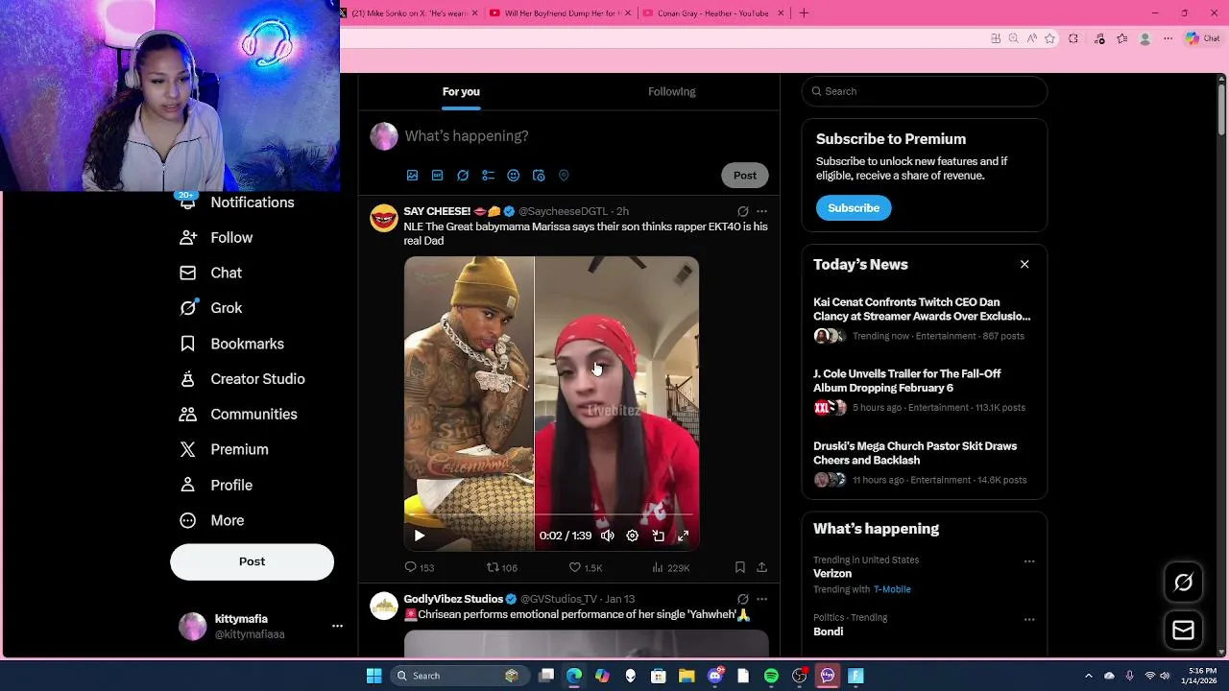
Task: Open Premium in the sidebar
Action: (224, 449)
